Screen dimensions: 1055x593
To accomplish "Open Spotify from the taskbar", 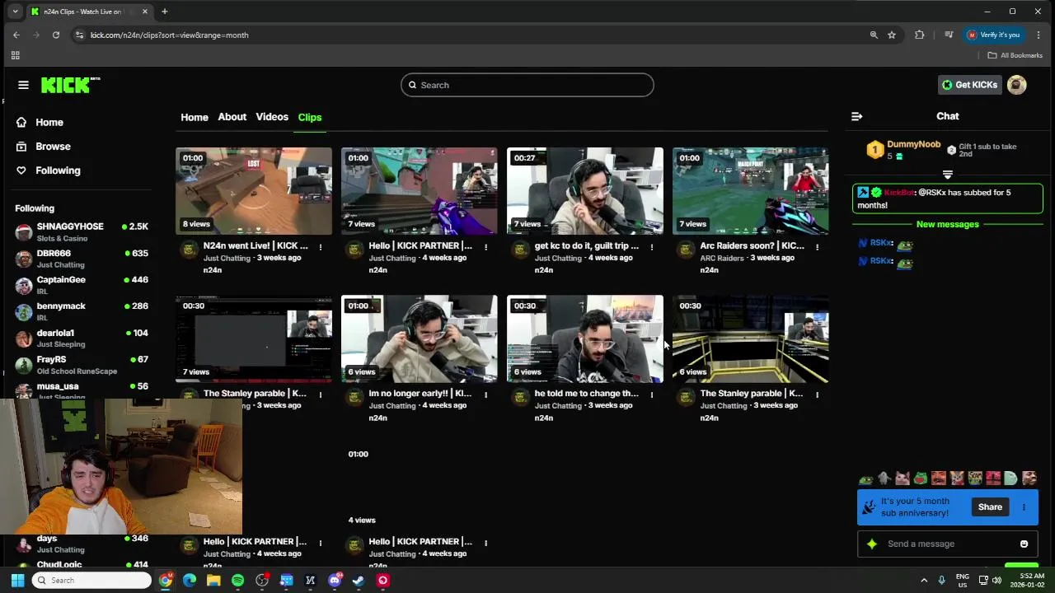I will point(237,581).
